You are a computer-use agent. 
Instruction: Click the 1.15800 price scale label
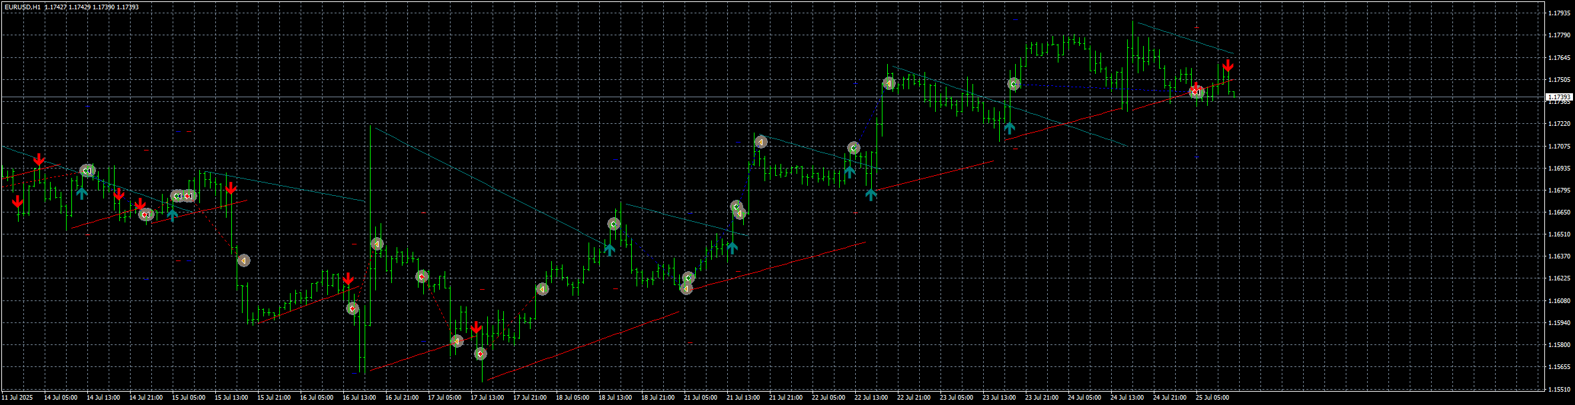click(x=1558, y=344)
